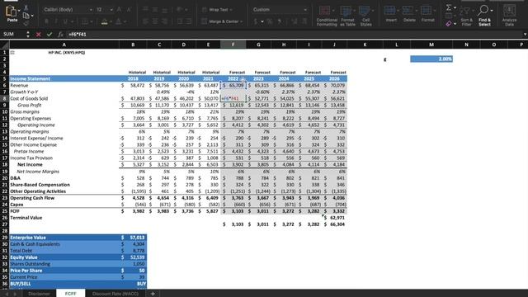
Task: Click into the formula bar input
Action: pyautogui.click(x=293, y=35)
